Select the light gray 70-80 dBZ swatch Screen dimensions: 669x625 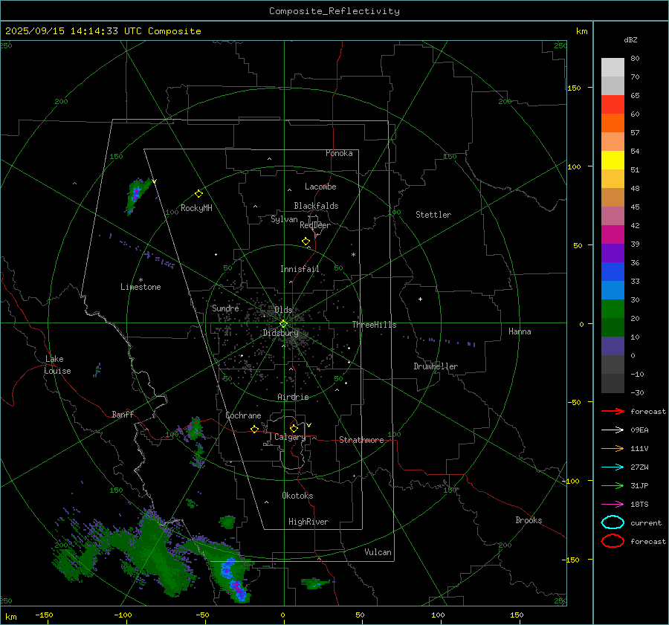click(x=613, y=68)
